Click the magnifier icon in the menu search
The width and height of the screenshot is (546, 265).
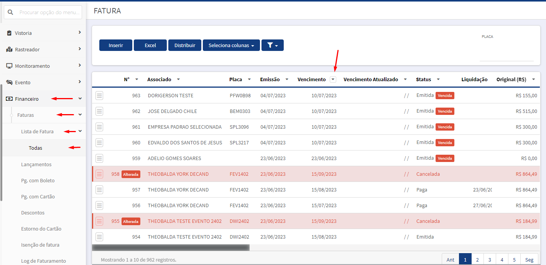11,12
